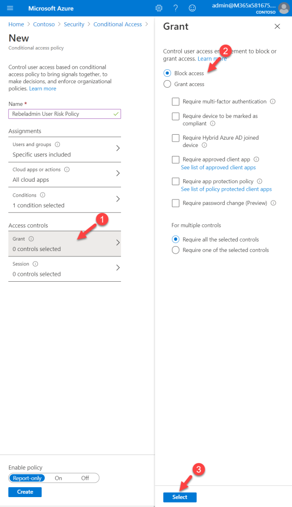Screen dimensions: 292x507
Task: Go back to Conditional Access breadcrumb
Action: 118,24
